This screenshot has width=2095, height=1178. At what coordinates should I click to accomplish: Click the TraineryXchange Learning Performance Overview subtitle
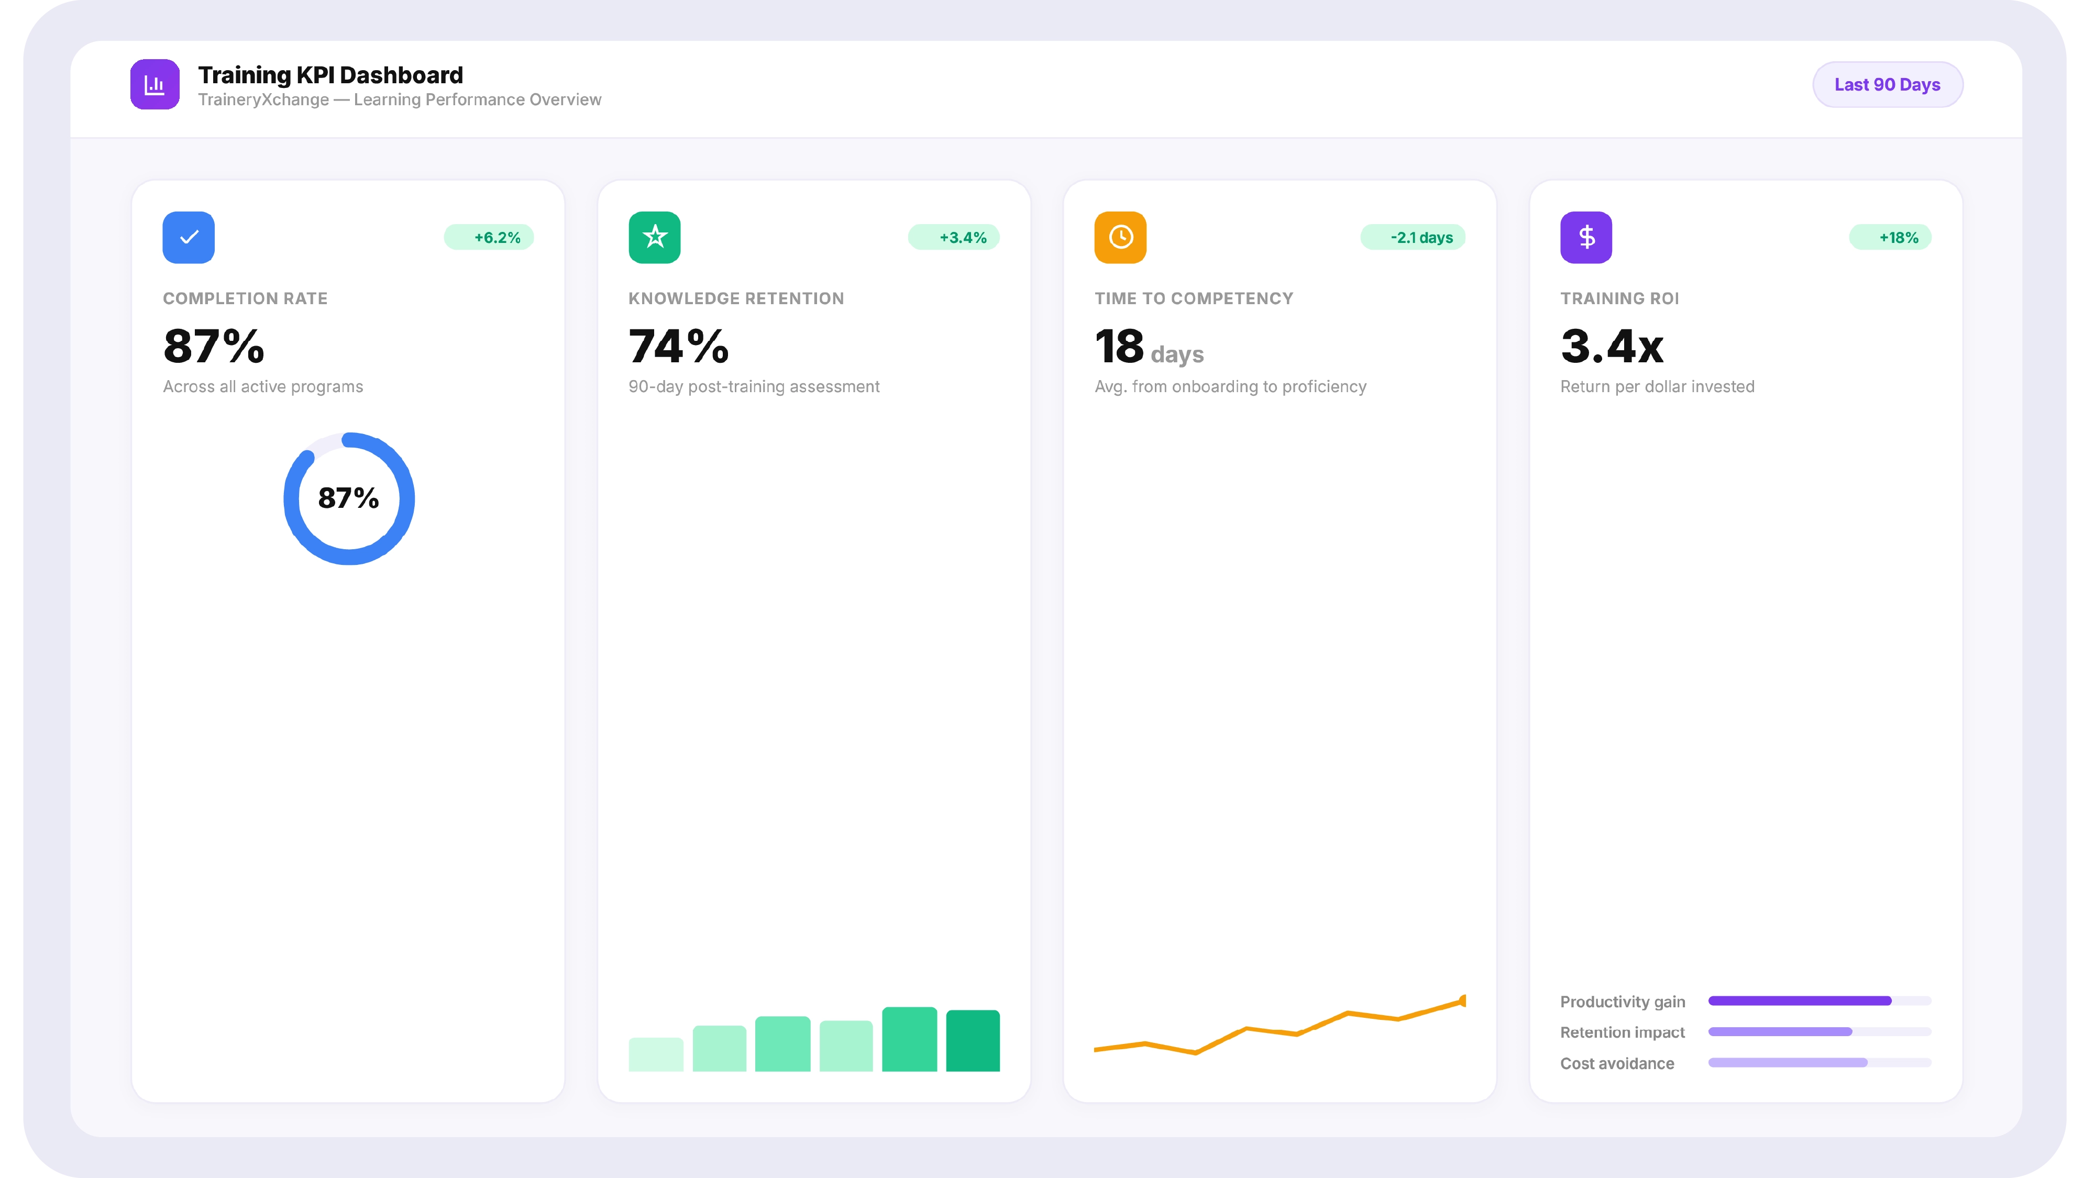click(399, 99)
